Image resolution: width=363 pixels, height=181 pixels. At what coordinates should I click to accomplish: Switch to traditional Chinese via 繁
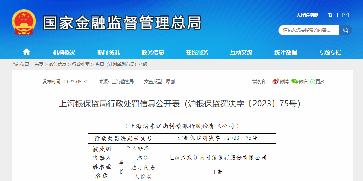(330, 15)
